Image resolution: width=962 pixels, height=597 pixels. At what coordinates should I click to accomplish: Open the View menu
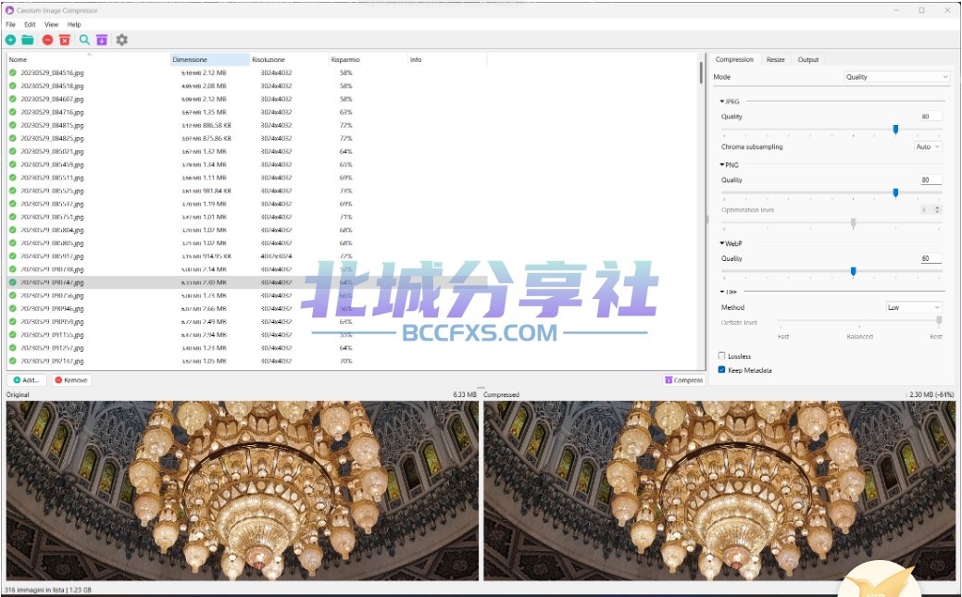[x=51, y=24]
